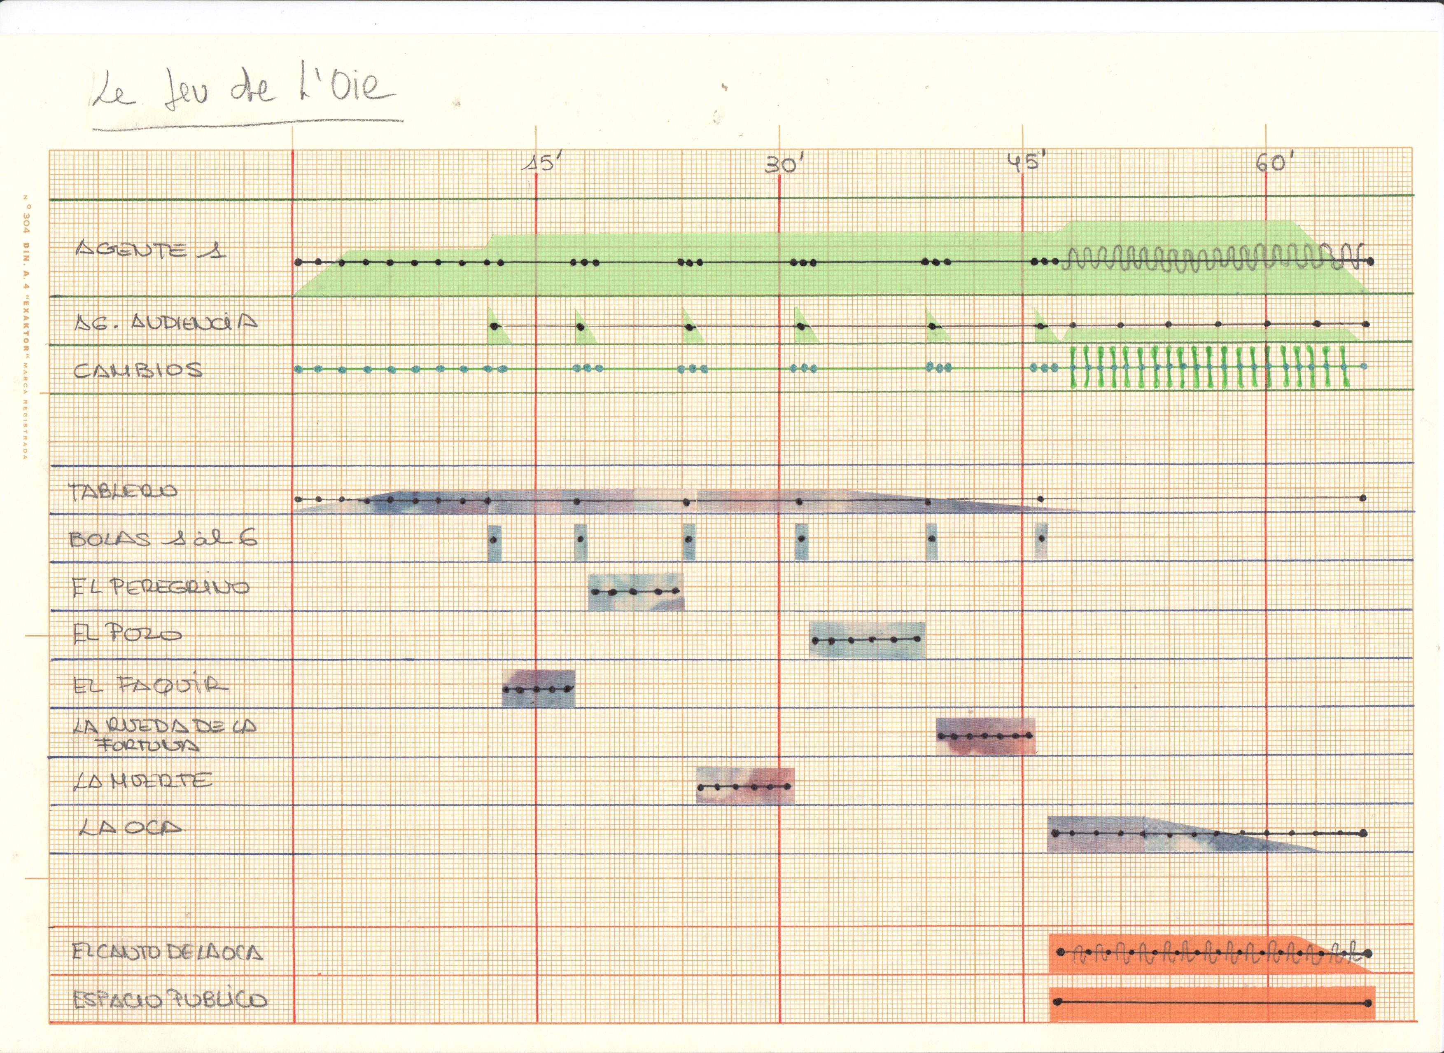1444x1053 pixels.
Task: Click the CAMBIOS row label
Action: tap(138, 370)
